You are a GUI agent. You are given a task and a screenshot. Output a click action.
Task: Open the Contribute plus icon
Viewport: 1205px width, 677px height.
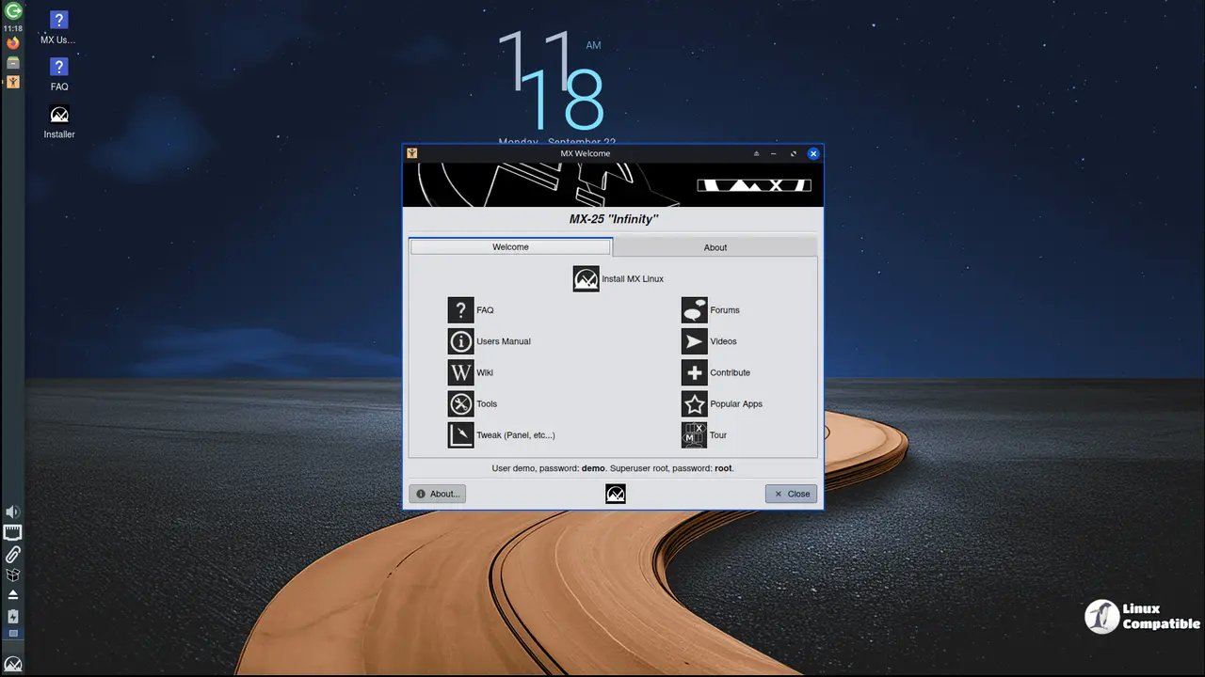[694, 372]
